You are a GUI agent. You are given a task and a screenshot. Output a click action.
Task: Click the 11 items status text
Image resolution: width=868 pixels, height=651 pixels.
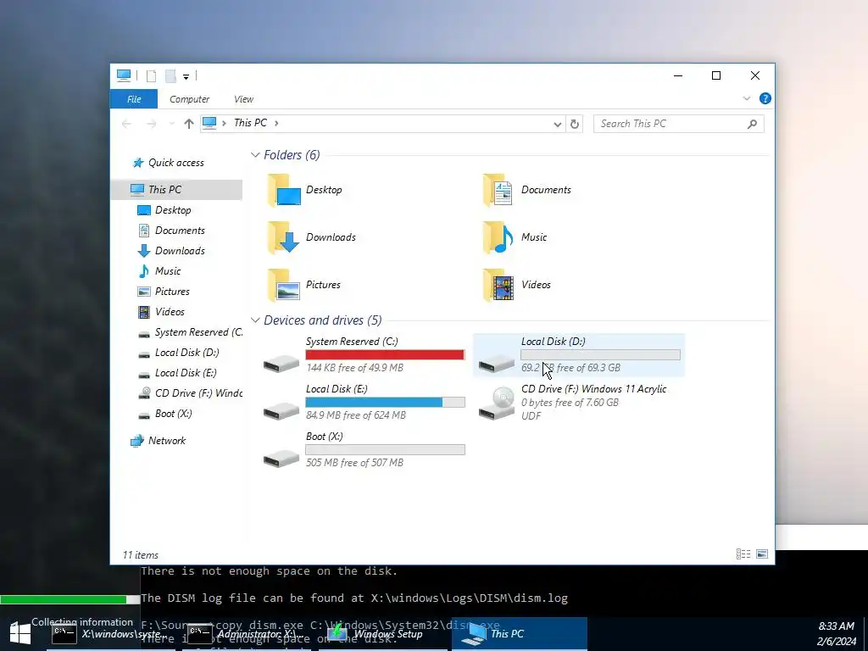point(141,555)
